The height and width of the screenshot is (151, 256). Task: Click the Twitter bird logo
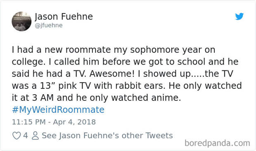(239, 16)
